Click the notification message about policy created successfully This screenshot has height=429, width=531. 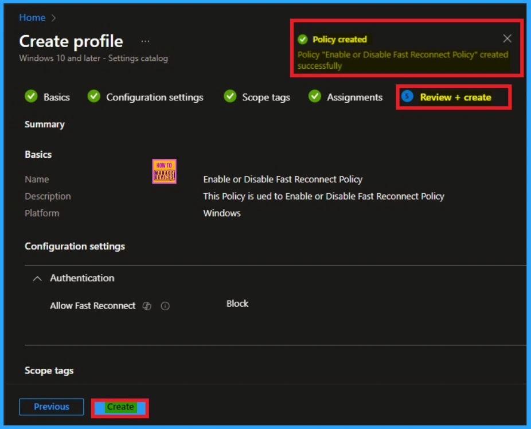tap(403, 60)
